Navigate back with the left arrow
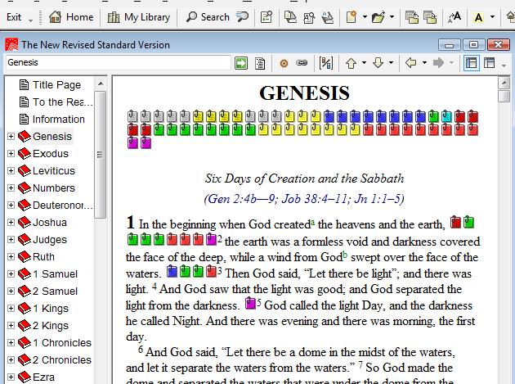The image size is (515, 384). 411,62
